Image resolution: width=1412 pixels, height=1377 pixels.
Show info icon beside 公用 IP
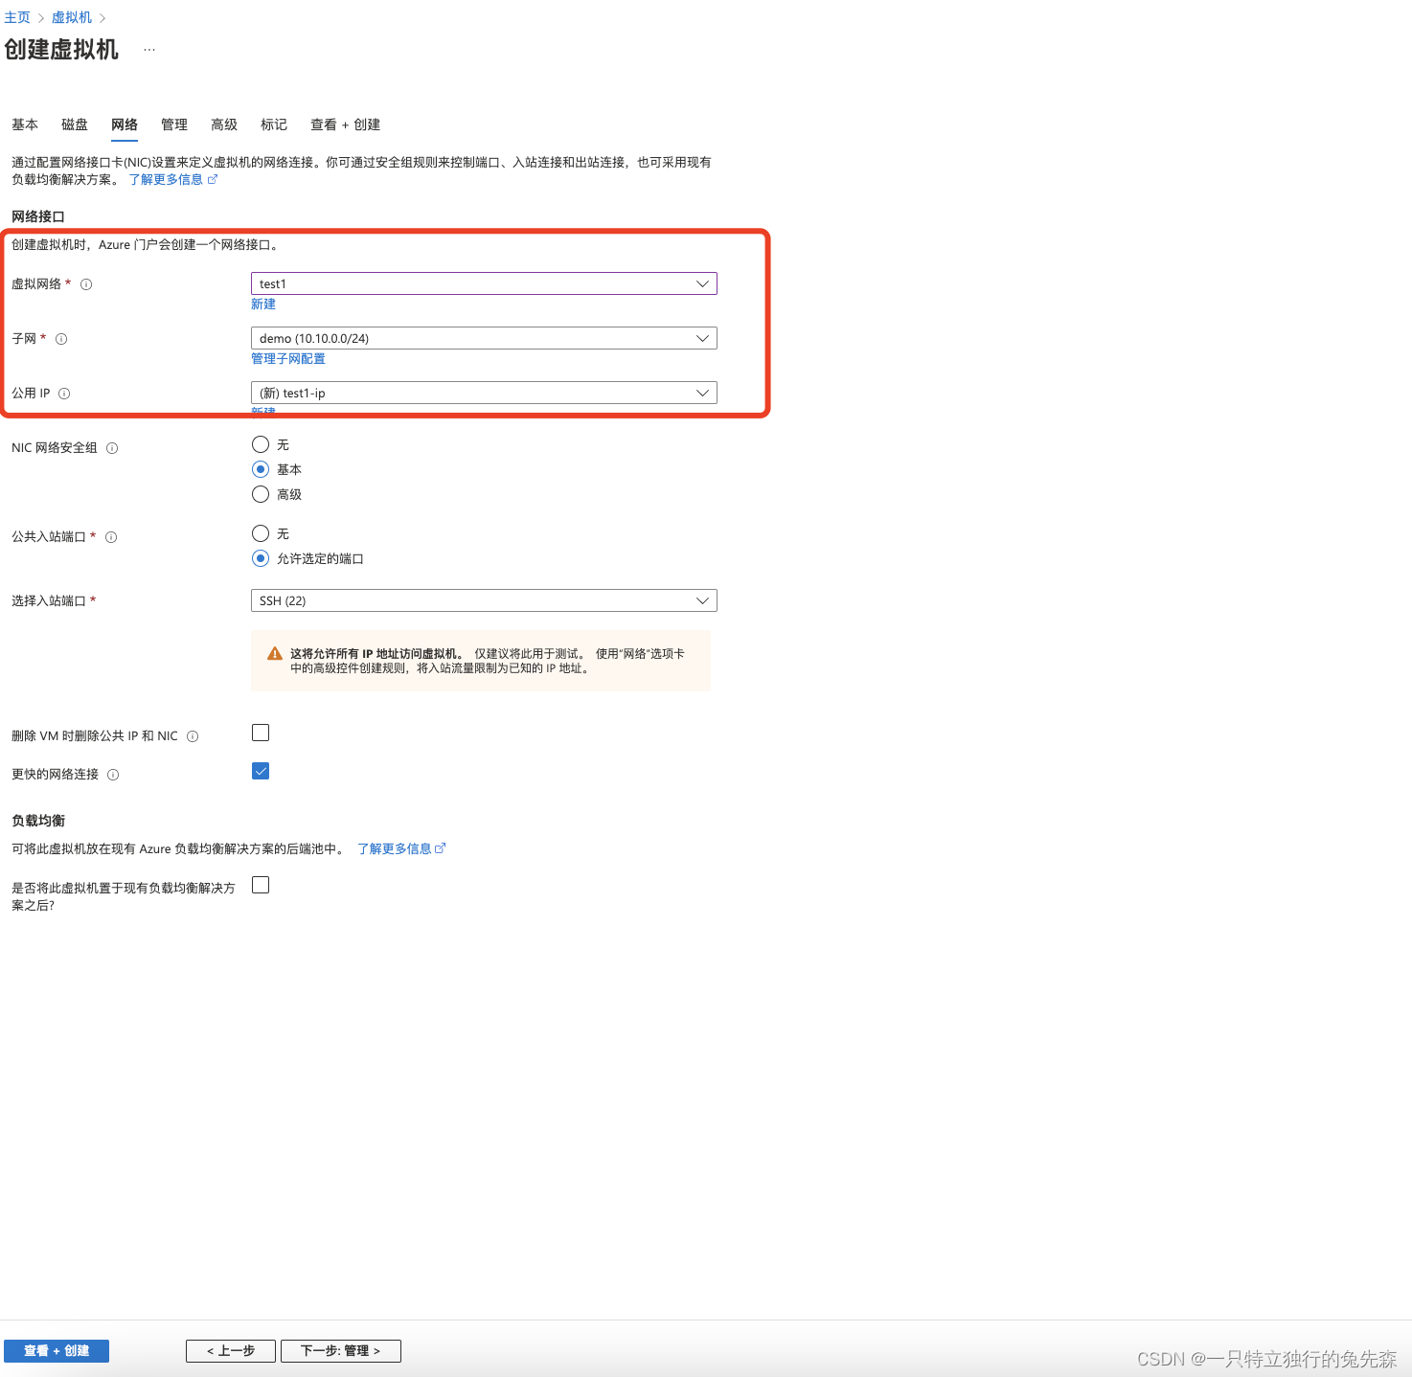(64, 394)
